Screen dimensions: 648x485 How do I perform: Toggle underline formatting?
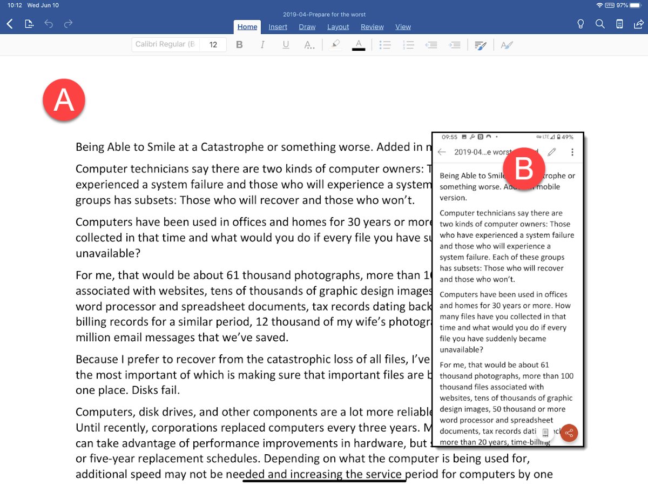pos(286,45)
